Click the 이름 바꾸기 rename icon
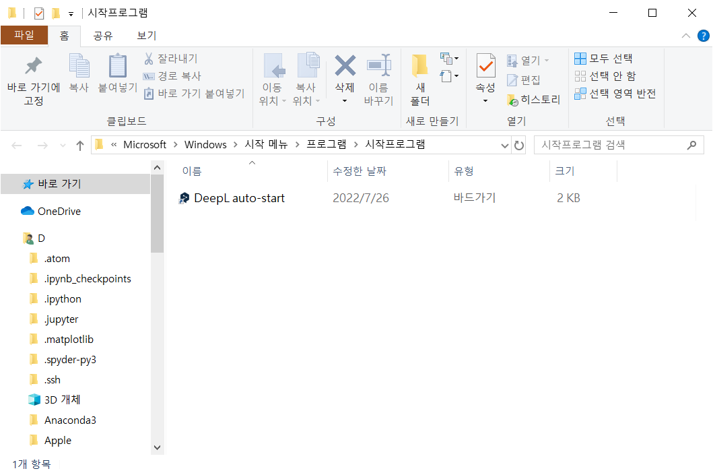 tap(378, 66)
